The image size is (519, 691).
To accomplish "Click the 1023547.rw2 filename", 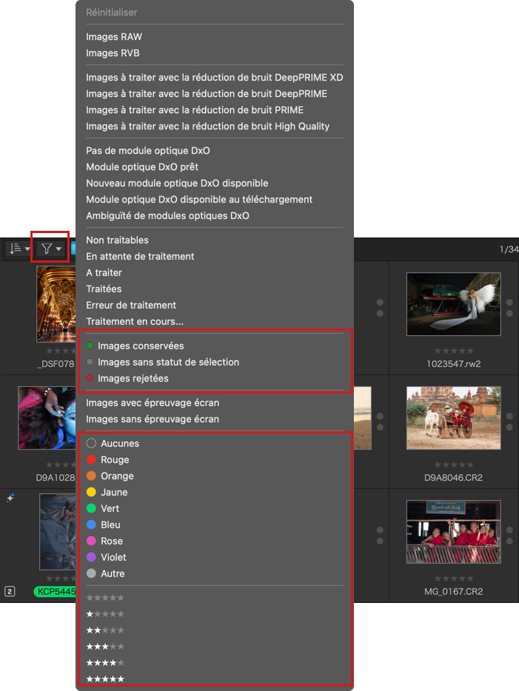I will click(453, 364).
